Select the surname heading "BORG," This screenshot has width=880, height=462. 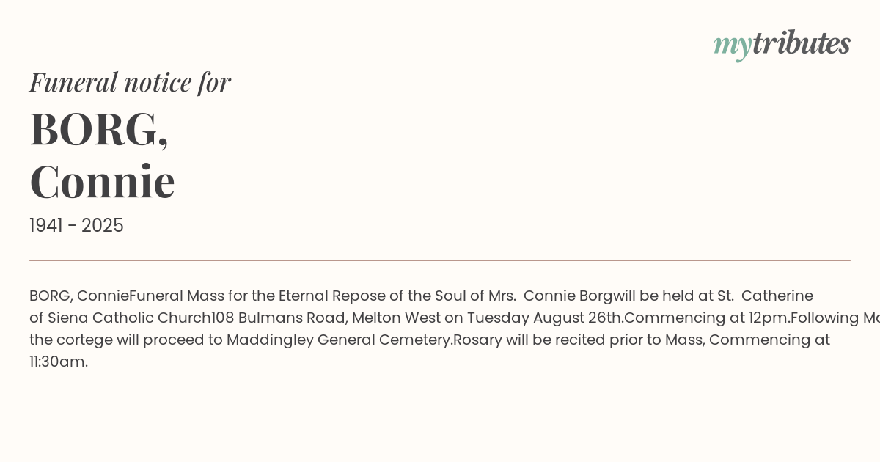[99, 129]
